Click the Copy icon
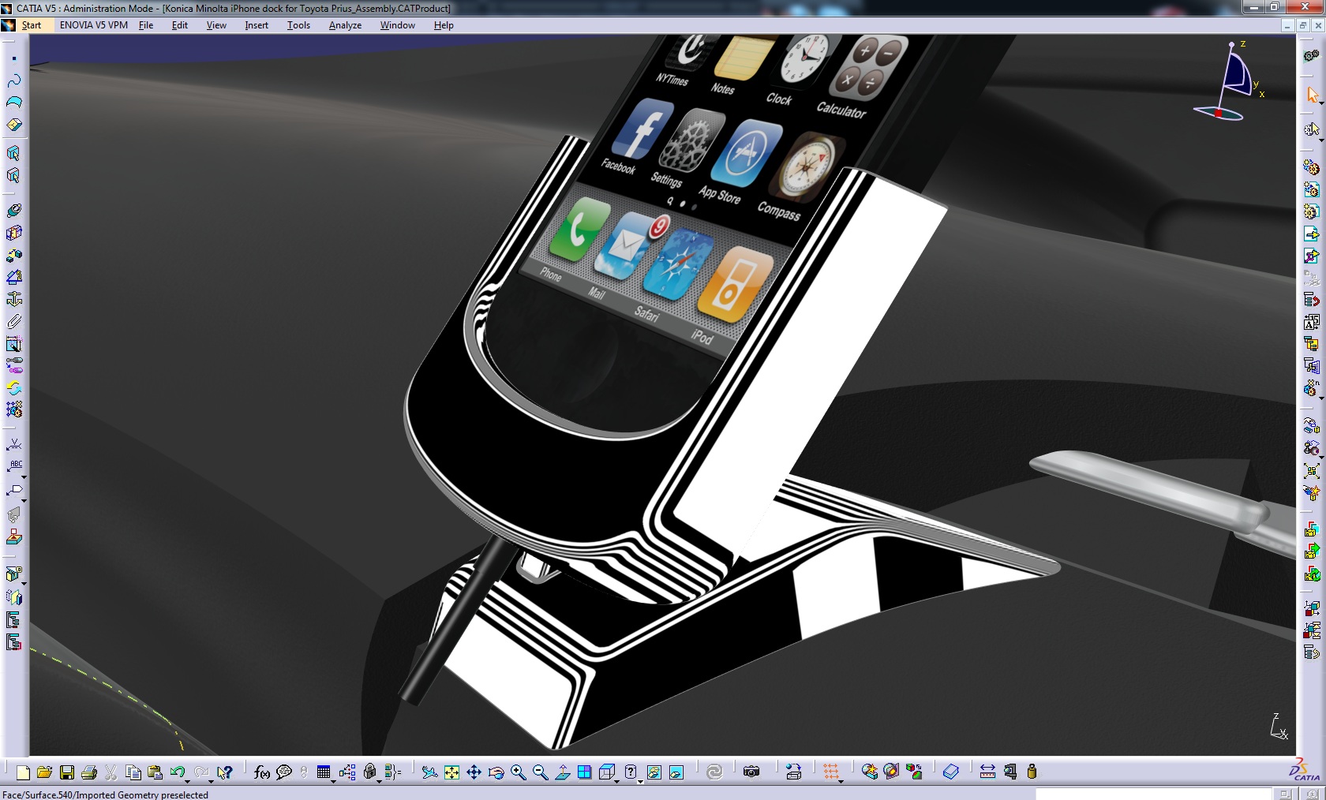Viewport: 1326px width, 800px height. tap(133, 772)
